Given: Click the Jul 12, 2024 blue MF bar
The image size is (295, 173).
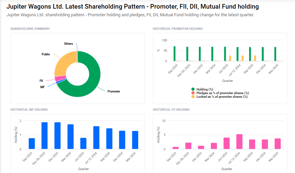Looking at the screenshot, I should [96, 138].
